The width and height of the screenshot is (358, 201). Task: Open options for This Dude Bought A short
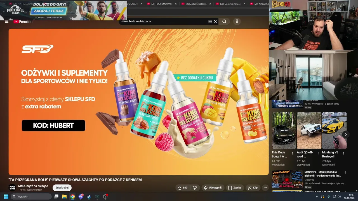coord(293,154)
